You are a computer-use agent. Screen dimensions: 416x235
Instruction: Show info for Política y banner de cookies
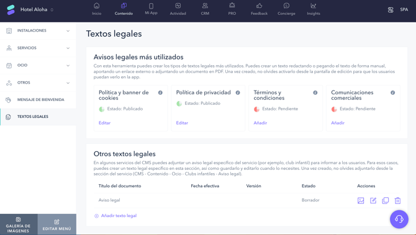click(x=160, y=93)
